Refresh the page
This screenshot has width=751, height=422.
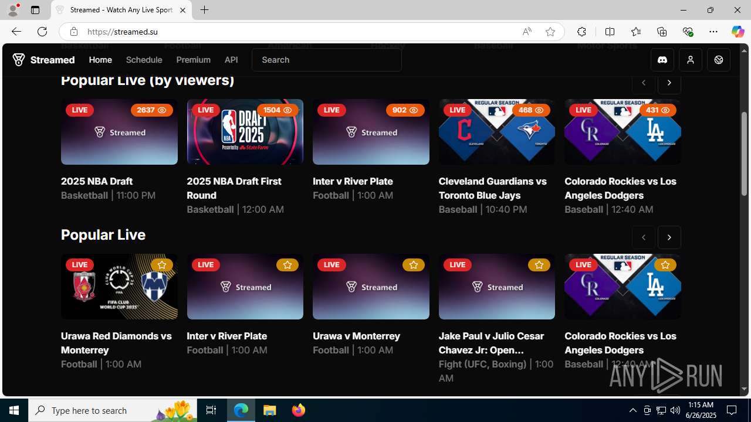click(x=42, y=32)
